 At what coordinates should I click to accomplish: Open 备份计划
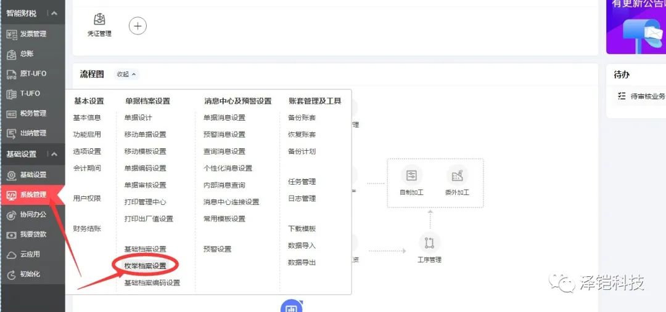(x=302, y=151)
